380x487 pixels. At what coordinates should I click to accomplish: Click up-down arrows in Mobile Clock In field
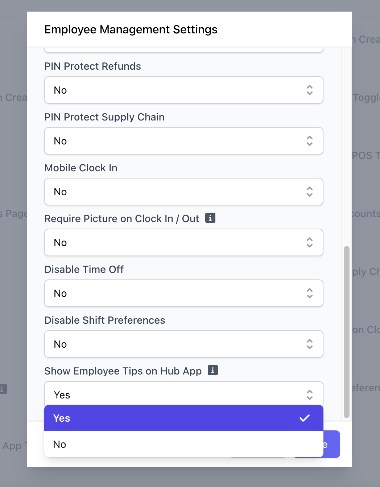(309, 192)
